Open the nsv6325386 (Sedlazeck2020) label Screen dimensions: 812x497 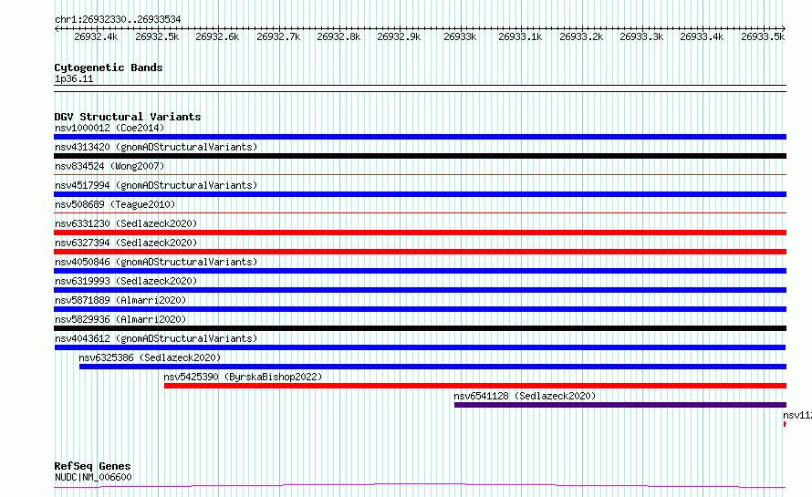click(150, 357)
